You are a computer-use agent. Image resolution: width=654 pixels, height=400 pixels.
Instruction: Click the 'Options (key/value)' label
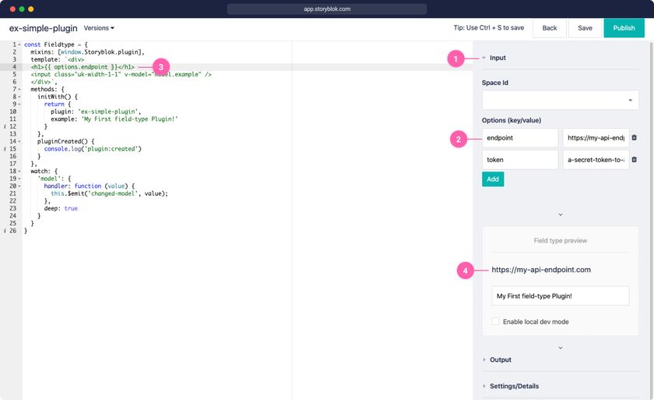click(x=512, y=120)
